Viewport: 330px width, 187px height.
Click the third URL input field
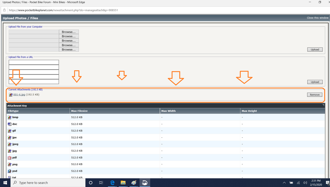(34, 72)
